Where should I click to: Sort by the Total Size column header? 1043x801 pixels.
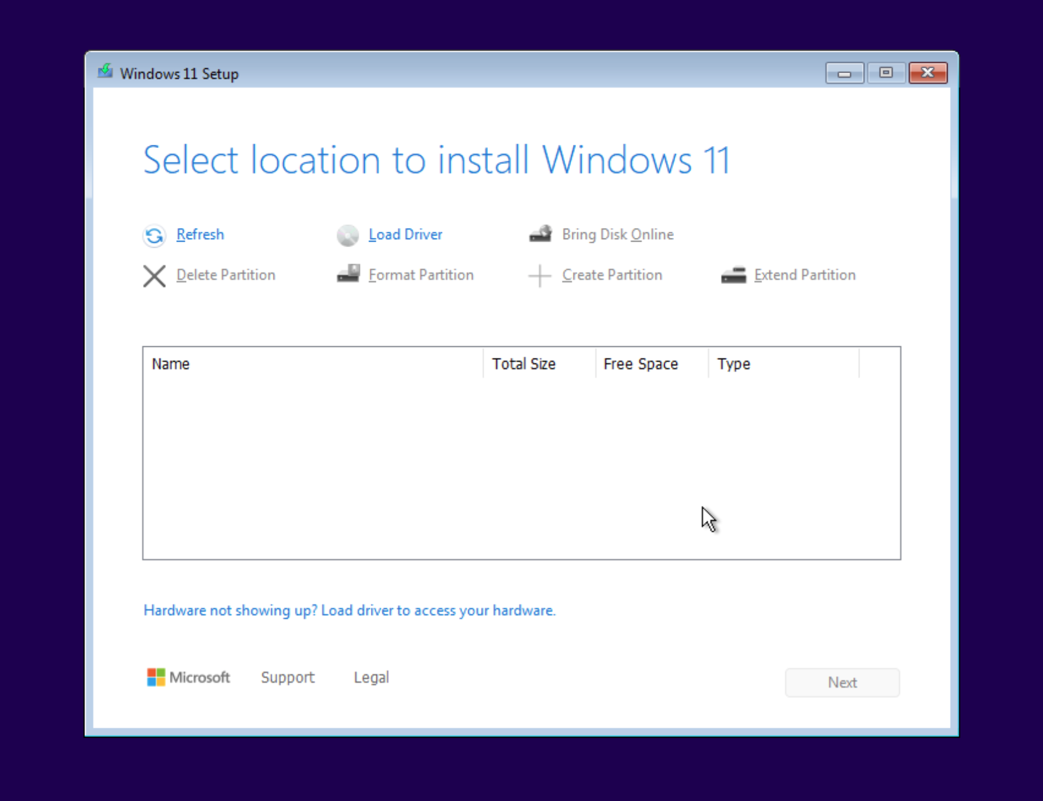[x=539, y=364]
